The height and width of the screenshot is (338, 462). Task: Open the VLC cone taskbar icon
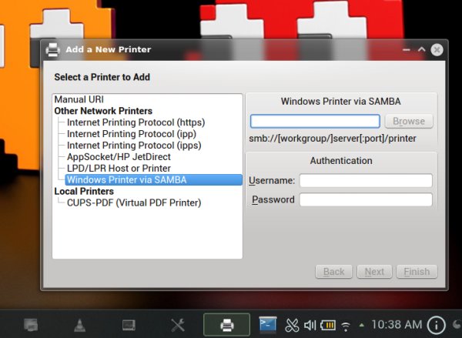(79, 326)
